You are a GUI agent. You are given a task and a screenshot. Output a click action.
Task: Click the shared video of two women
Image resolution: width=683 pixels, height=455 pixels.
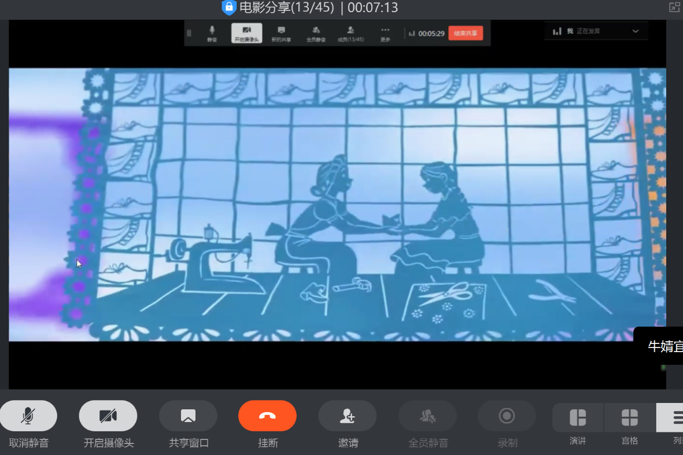point(337,205)
